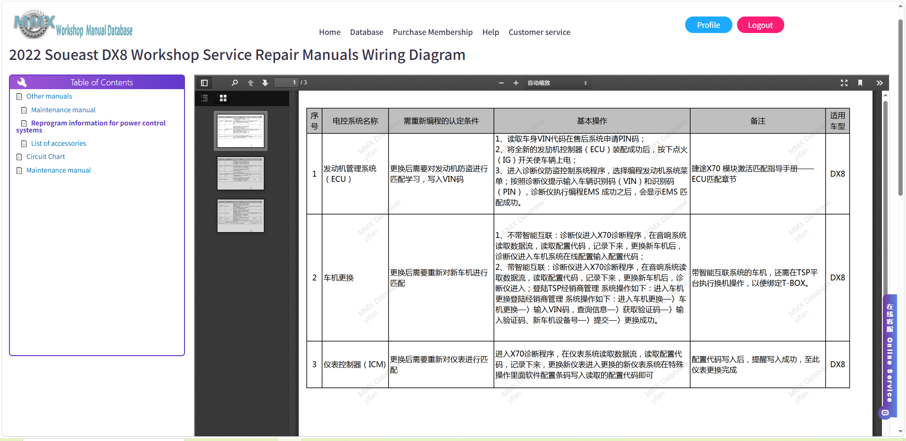This screenshot has width=906, height=441.
Task: Go to the next PDF page
Action: (x=265, y=83)
